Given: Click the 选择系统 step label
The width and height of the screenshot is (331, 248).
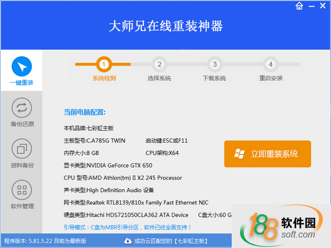Looking at the screenshot, I should click(159, 78).
